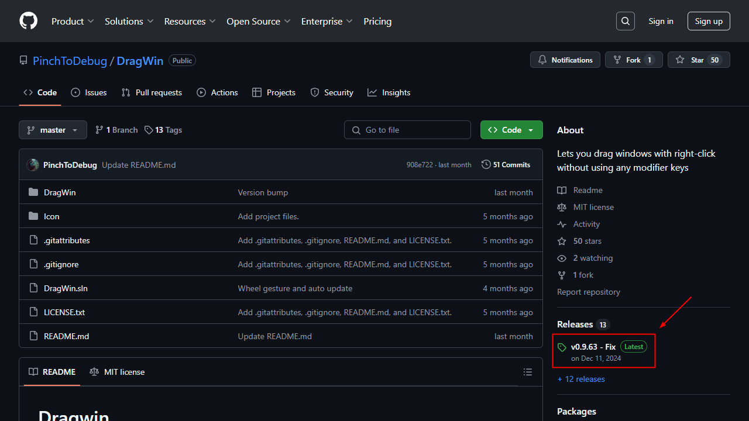
Task: Expand the Solutions menu
Action: tap(129, 21)
